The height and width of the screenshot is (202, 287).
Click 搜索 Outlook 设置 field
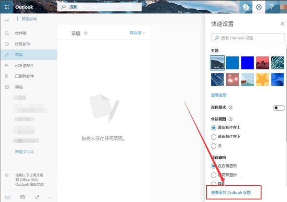[x=248, y=38]
